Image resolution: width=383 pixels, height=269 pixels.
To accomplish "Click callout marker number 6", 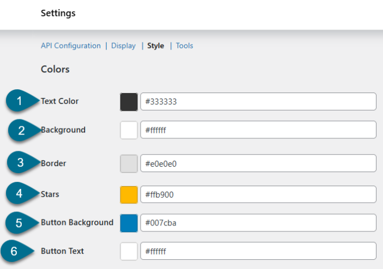I will 15,252.
